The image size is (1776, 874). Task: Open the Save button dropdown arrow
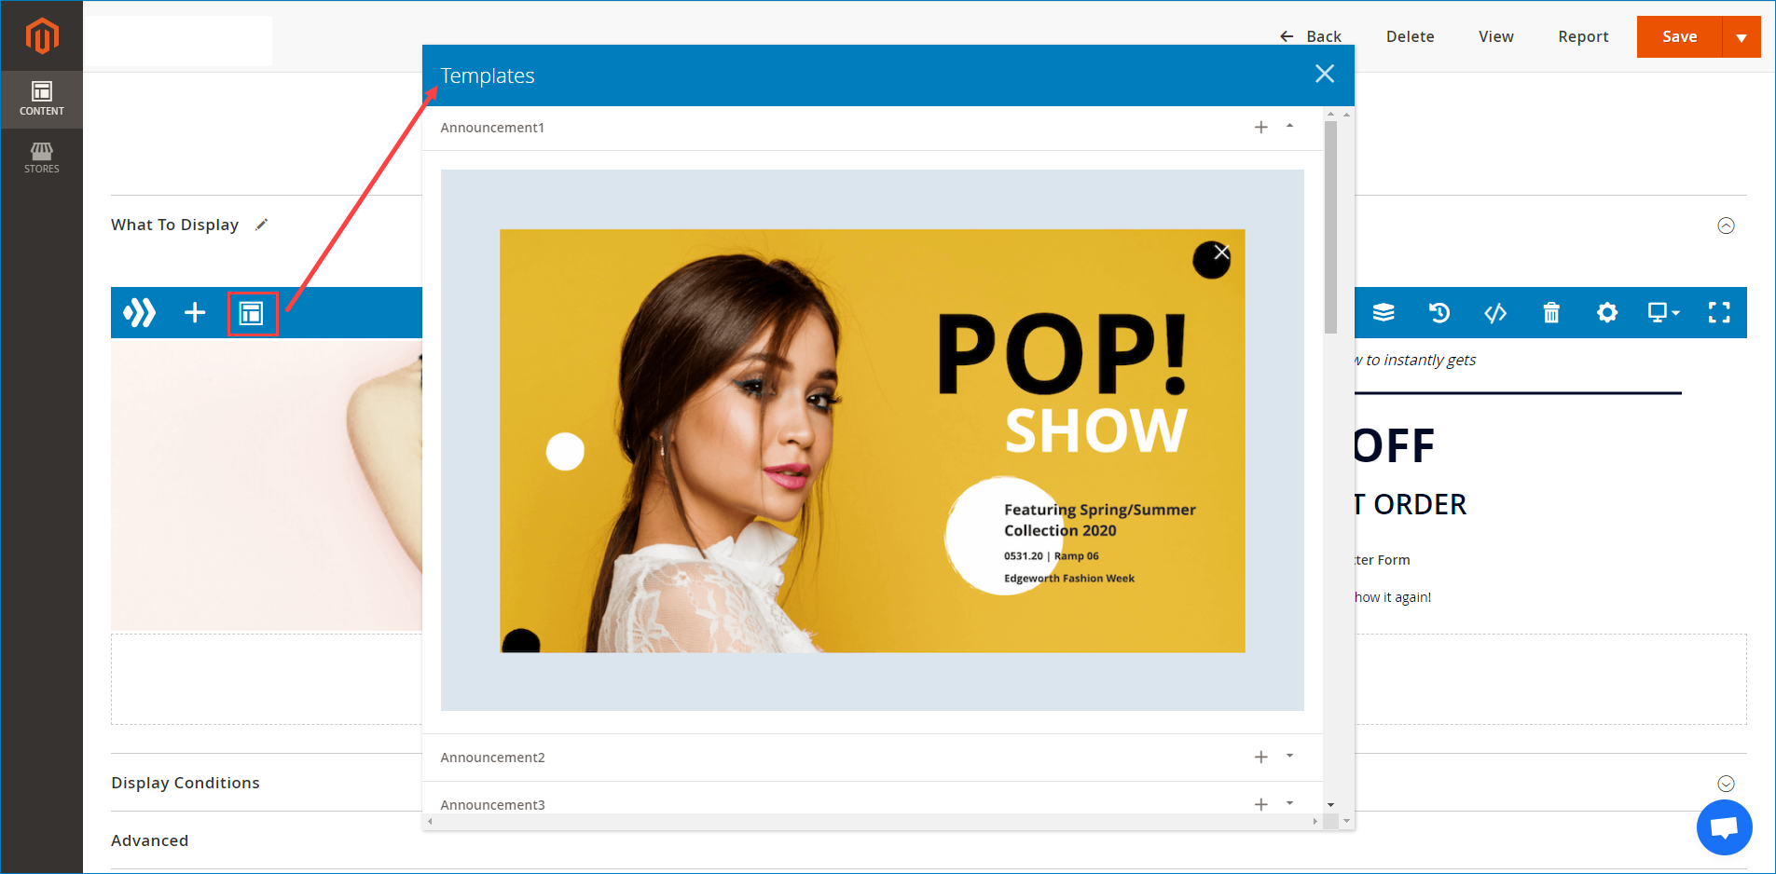coord(1742,36)
